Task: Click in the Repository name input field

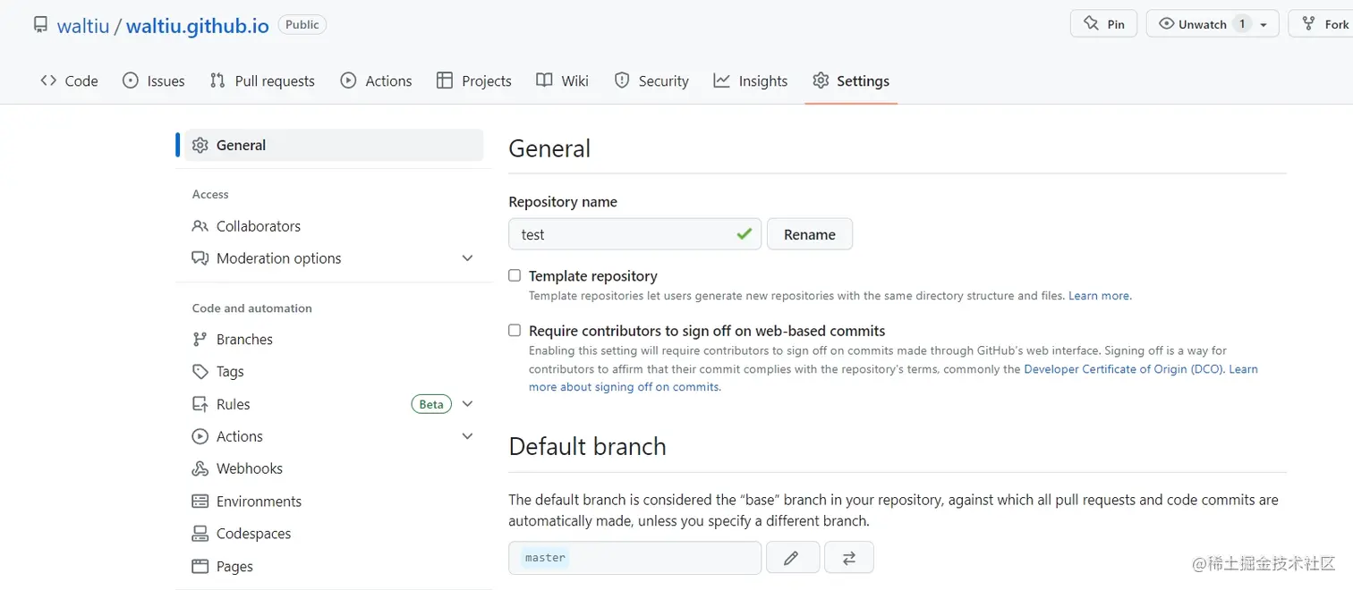Action: (x=635, y=234)
